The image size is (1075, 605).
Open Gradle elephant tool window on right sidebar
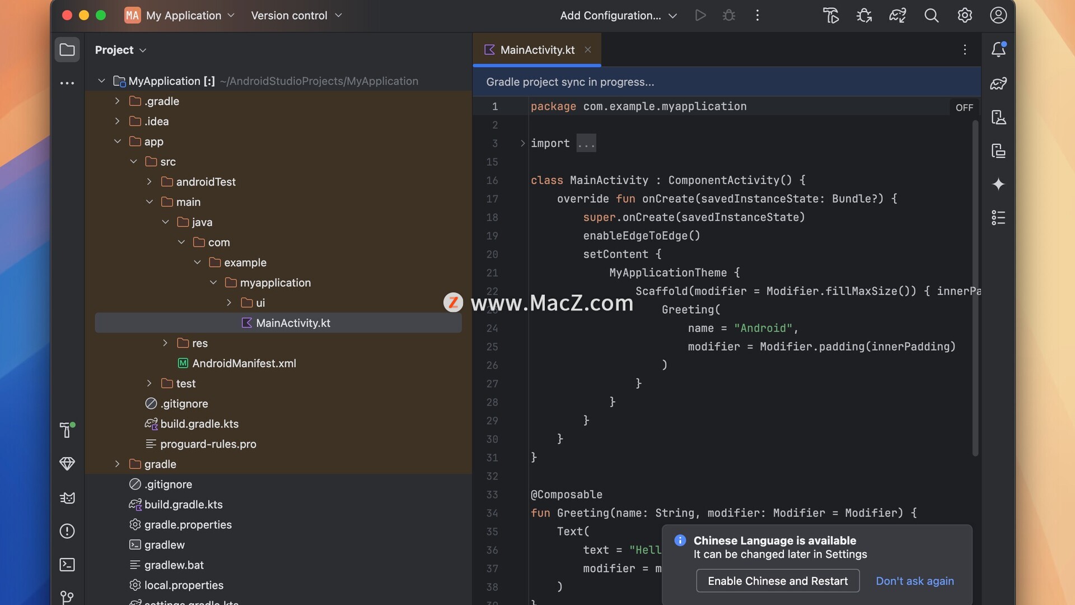pos(998,83)
